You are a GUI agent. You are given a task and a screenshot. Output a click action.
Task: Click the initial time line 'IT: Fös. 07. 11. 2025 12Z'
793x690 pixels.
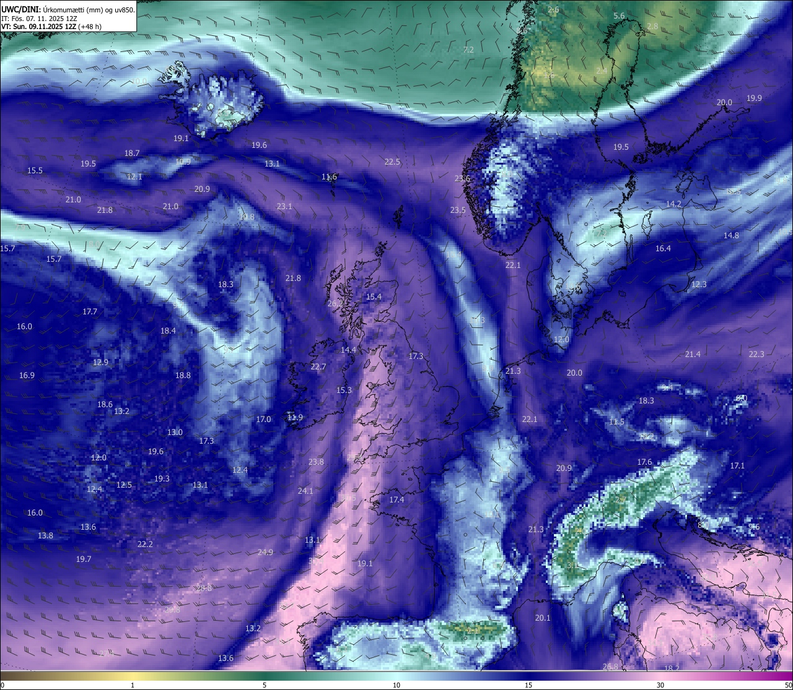tap(39, 18)
